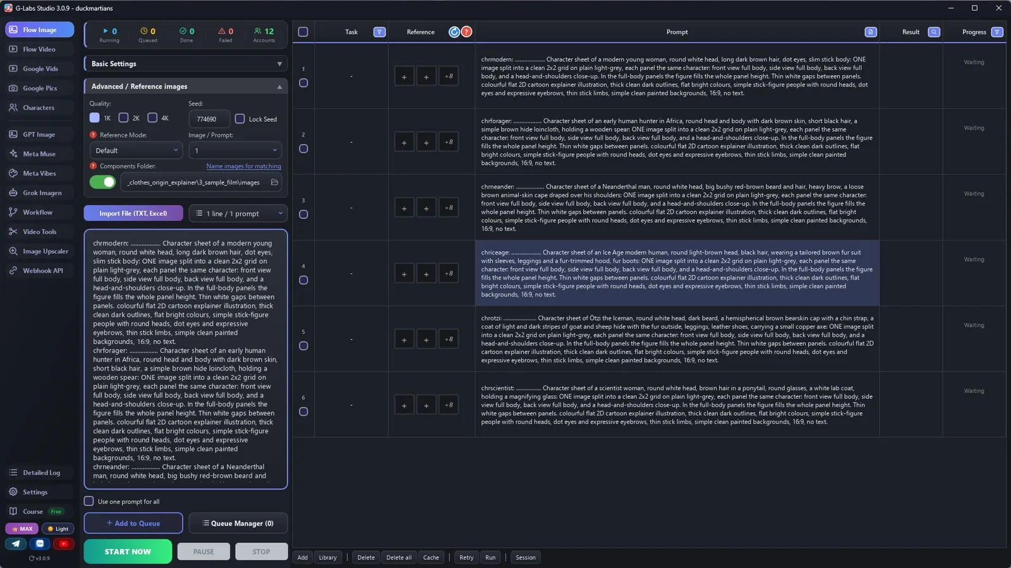The image size is (1011, 568).
Task: Open Queue Manager (0)
Action: coord(238,523)
